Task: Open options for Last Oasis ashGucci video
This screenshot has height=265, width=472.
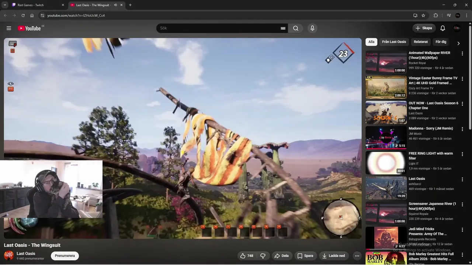Action: tap(462, 179)
